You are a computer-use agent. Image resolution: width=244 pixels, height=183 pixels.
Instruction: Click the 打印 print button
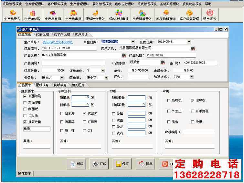[99, 164]
